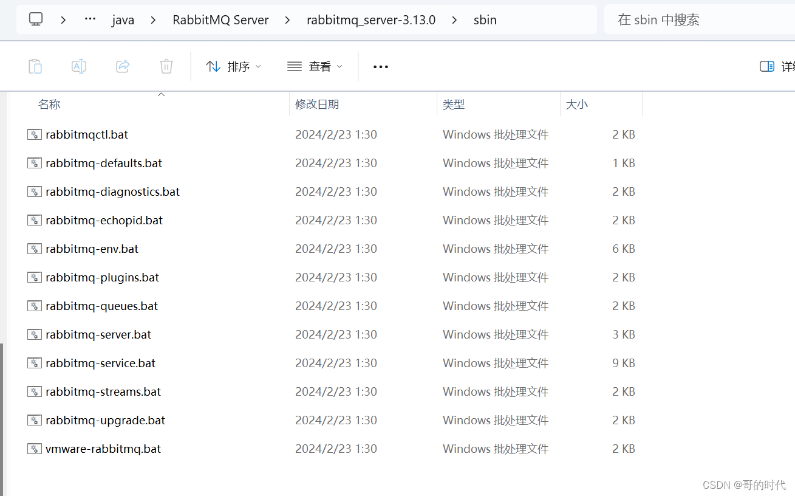Click the rabbitmq-echopid.bat file name

pos(104,220)
